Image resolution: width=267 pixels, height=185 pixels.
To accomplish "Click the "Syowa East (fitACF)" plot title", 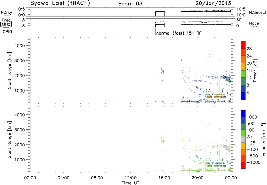I will point(60,3).
